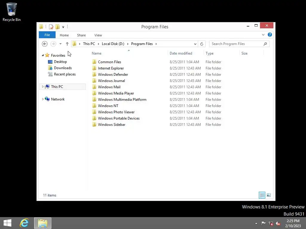Click Local Disk (D:) in address bar

pos(113,44)
